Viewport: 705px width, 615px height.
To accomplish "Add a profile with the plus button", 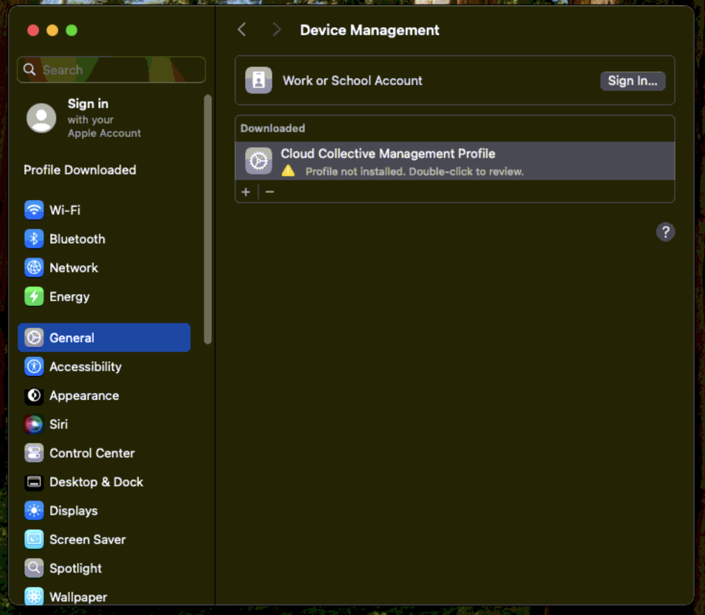I will 246,192.
